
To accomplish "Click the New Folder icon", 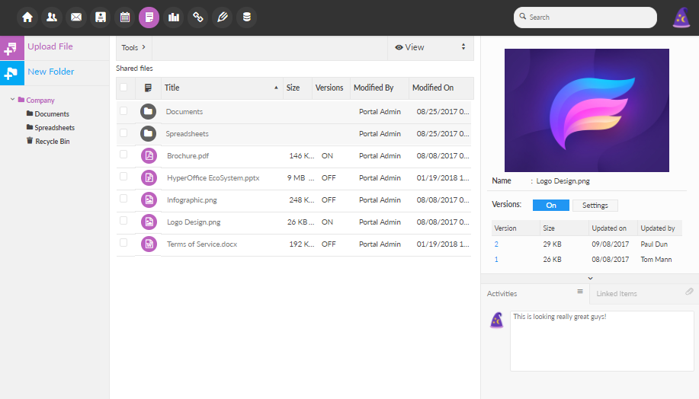I will [11, 73].
